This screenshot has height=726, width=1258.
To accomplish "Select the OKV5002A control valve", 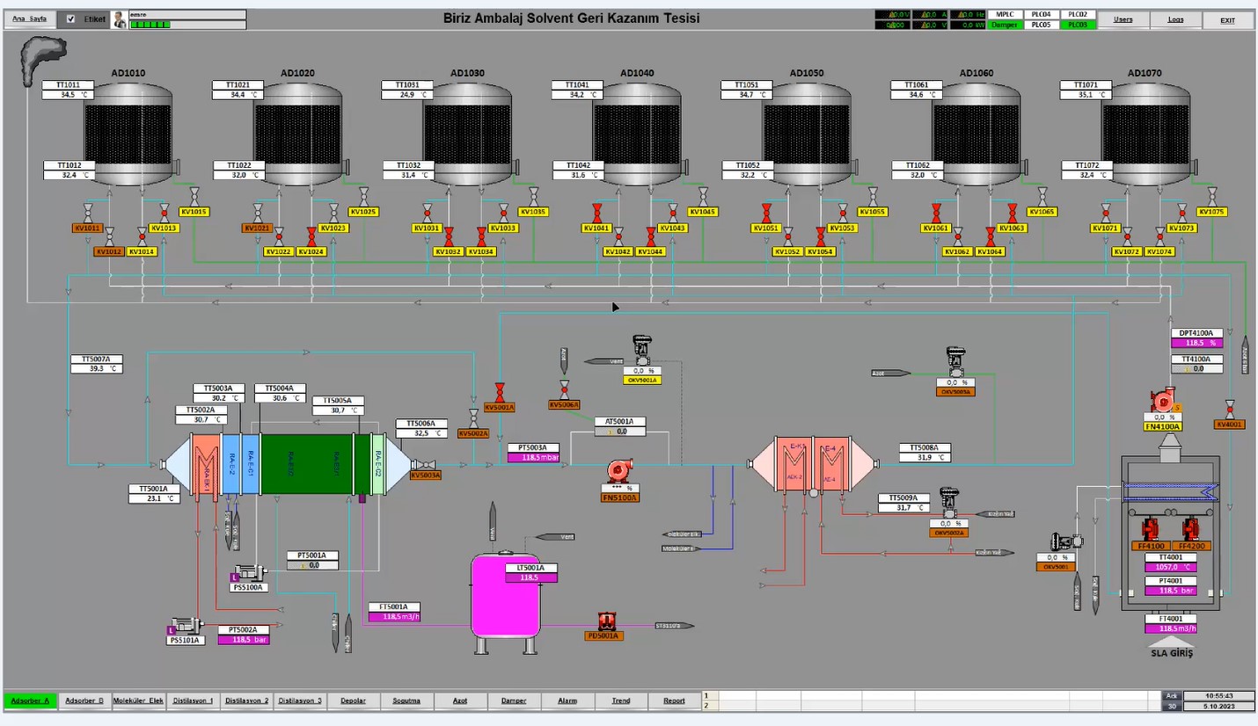I will [x=948, y=504].
